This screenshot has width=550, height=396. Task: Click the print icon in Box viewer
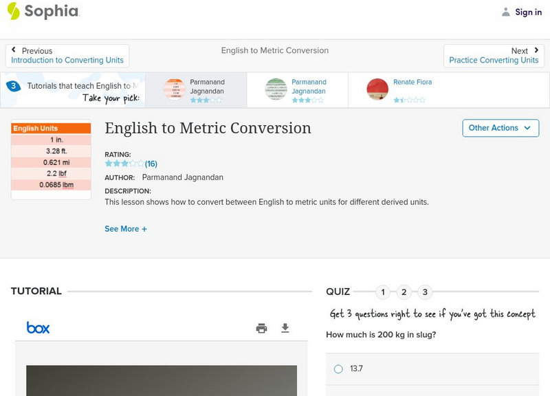tap(261, 328)
